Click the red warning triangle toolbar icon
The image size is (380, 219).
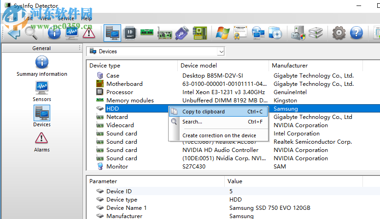(x=89, y=33)
